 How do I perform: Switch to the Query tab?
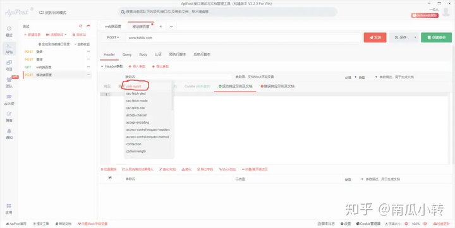(127, 54)
